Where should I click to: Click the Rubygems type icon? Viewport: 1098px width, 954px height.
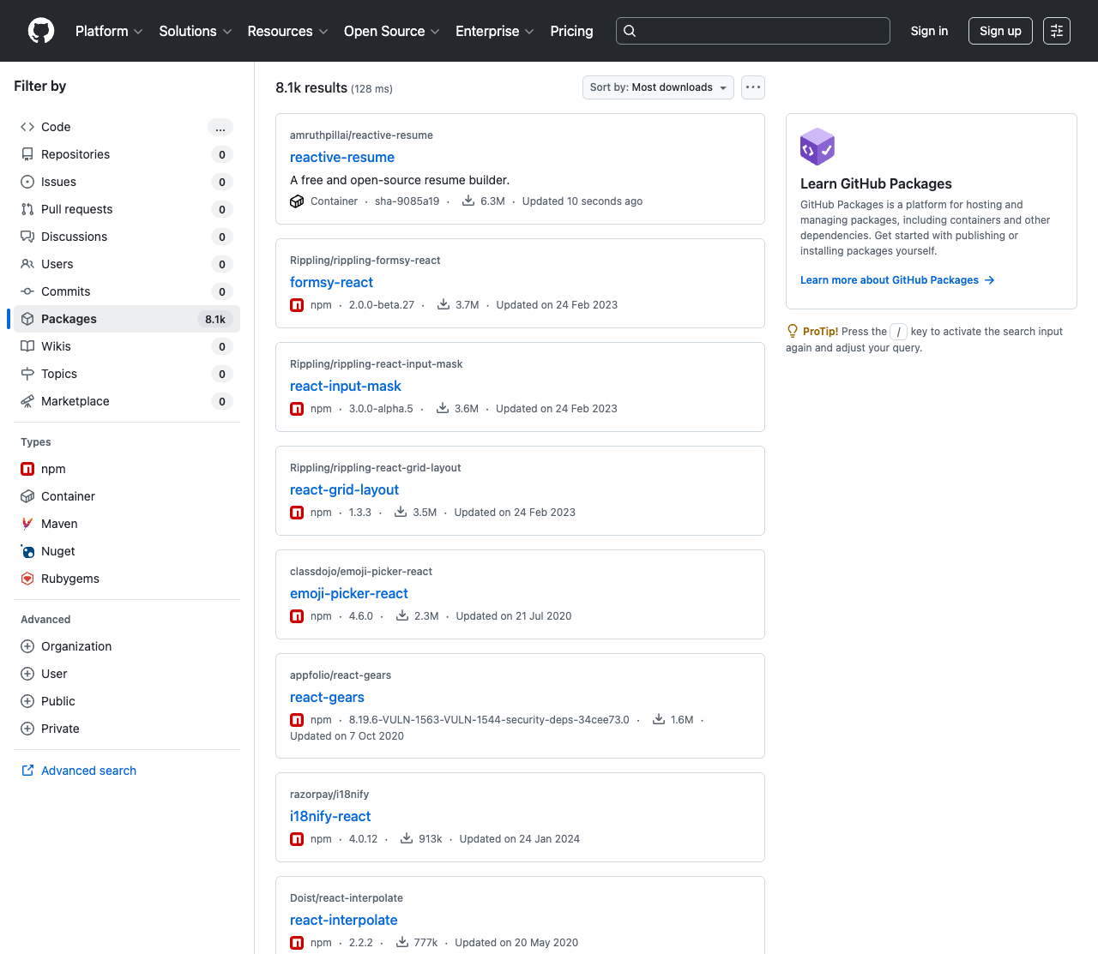(27, 579)
